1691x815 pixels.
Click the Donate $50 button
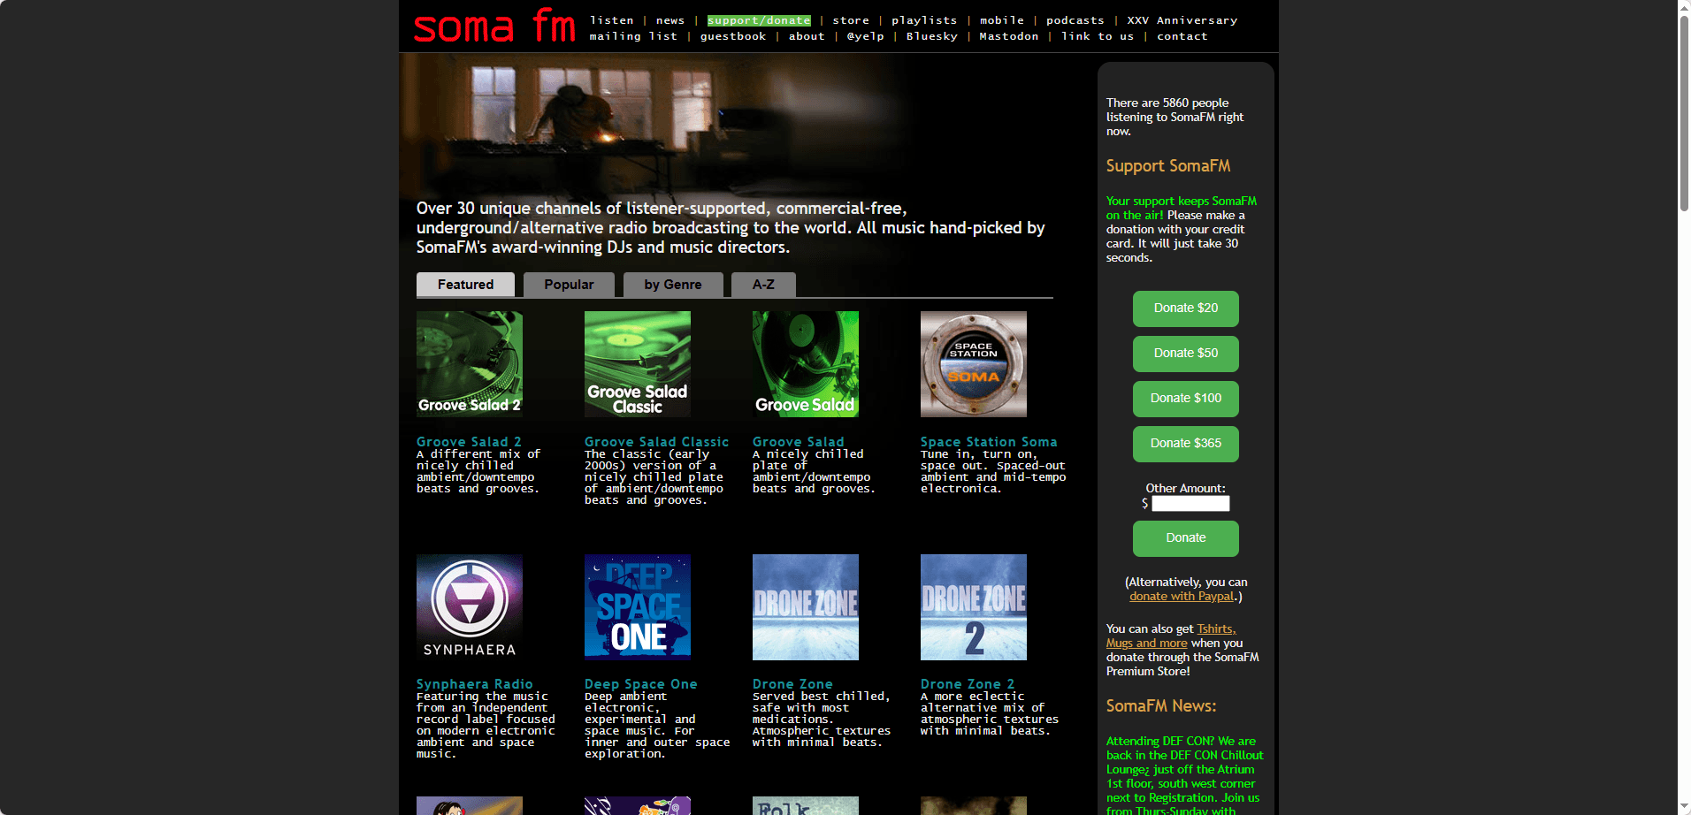click(1186, 354)
